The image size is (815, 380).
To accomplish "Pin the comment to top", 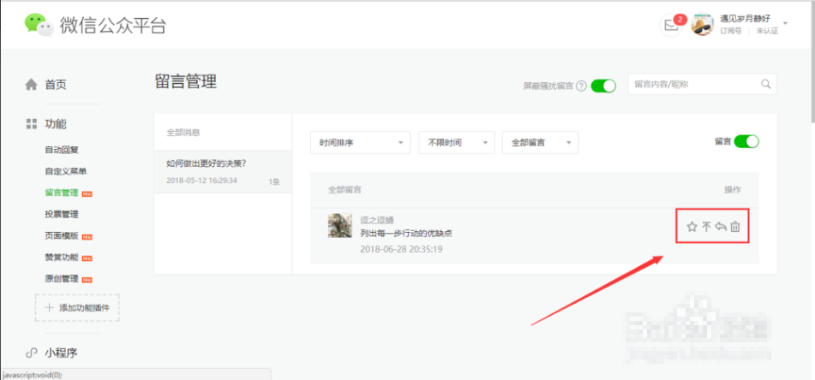I will click(706, 227).
